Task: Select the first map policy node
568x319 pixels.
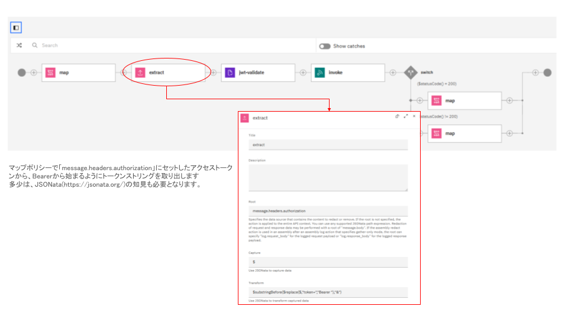Action: coord(79,73)
